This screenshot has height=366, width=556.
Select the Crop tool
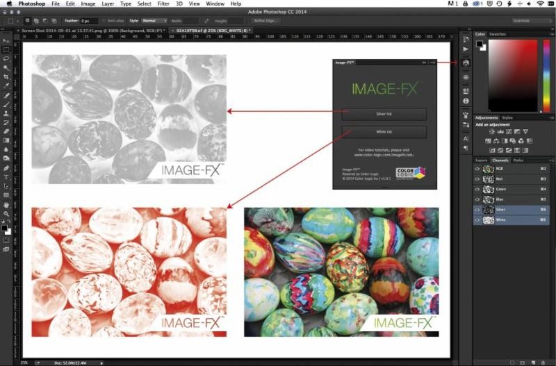[6, 77]
